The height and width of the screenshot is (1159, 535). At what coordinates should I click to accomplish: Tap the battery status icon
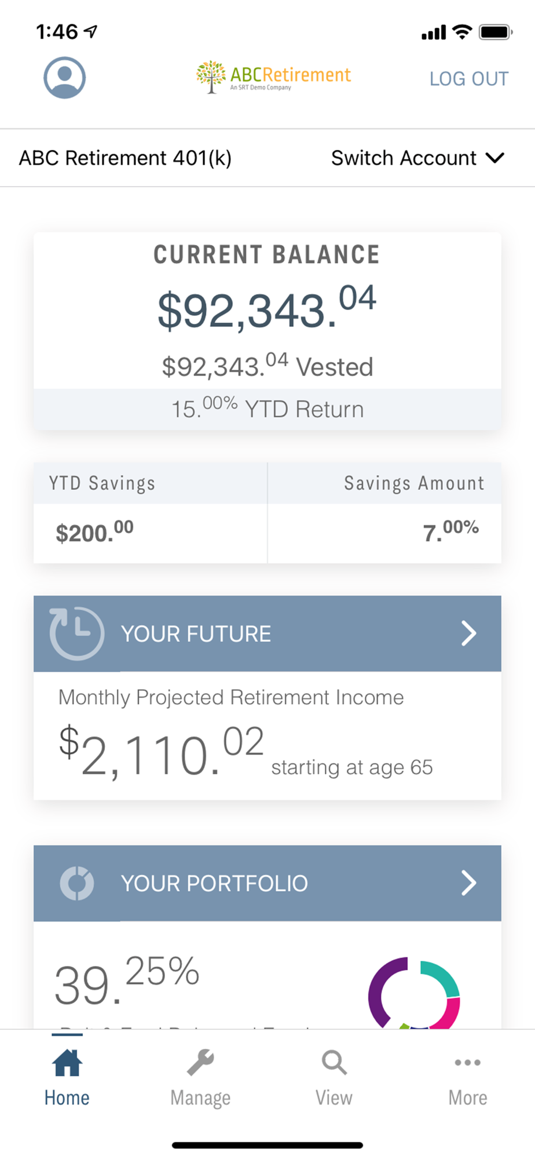click(495, 32)
